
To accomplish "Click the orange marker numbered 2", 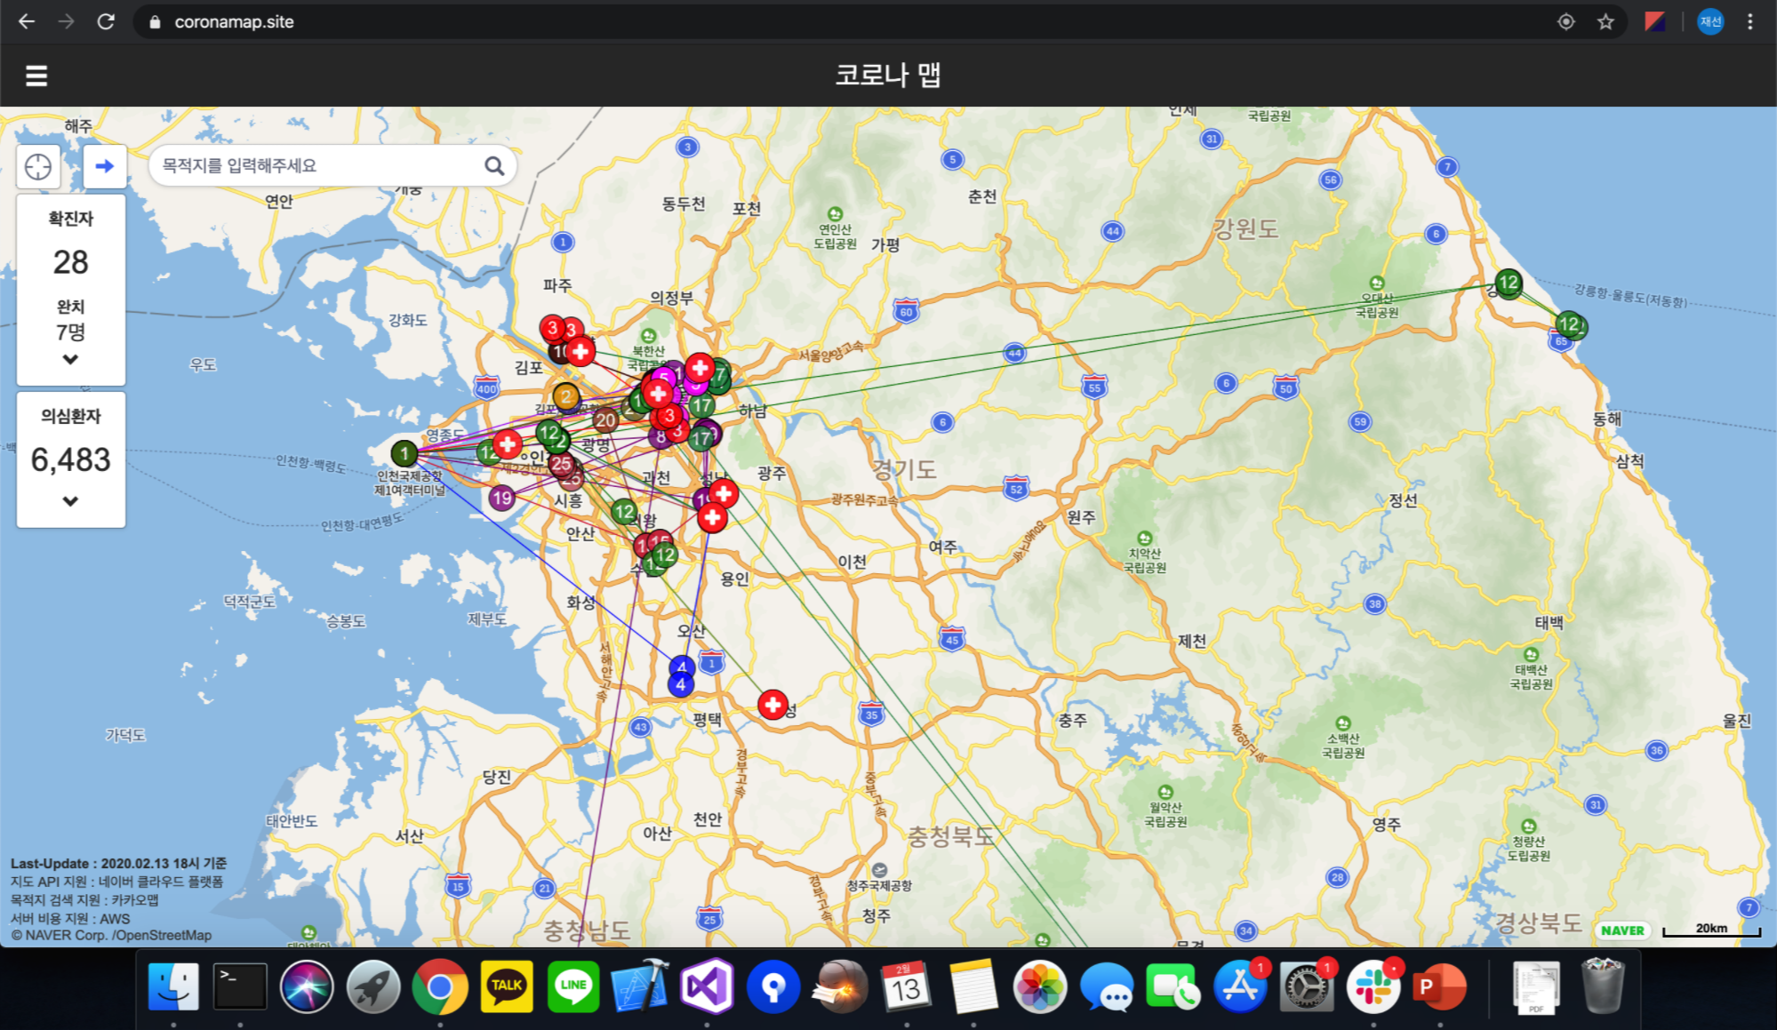I will (565, 396).
